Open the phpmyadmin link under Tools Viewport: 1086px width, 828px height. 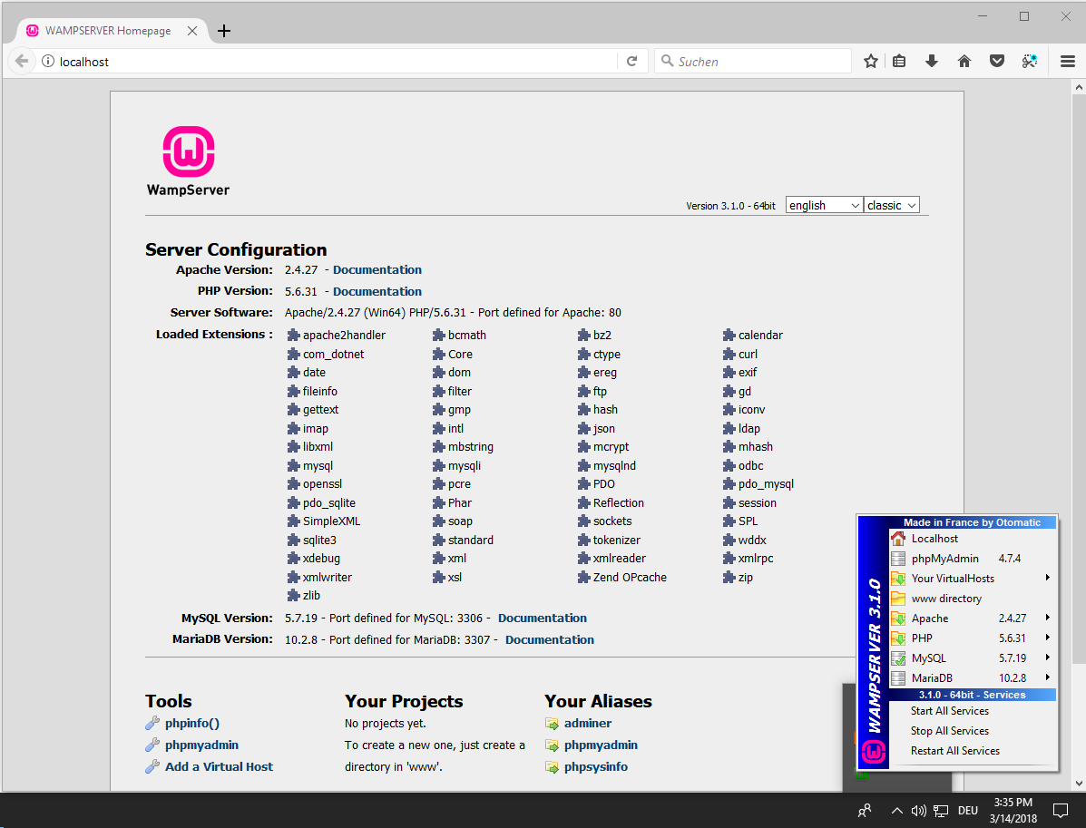tap(201, 745)
